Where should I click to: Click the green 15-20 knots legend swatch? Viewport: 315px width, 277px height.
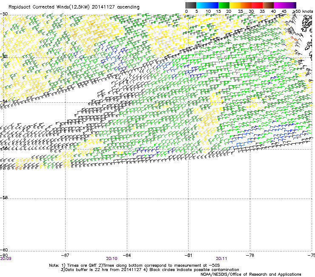224,5
